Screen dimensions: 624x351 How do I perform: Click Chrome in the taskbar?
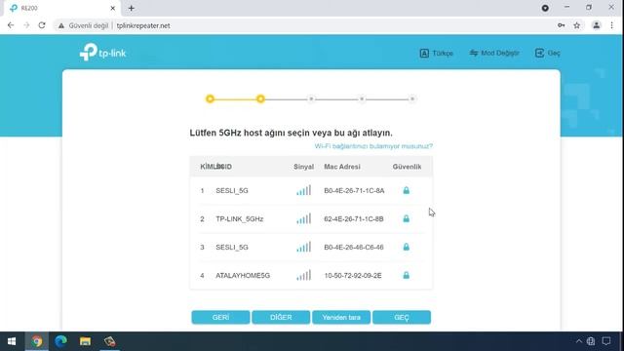click(x=37, y=341)
